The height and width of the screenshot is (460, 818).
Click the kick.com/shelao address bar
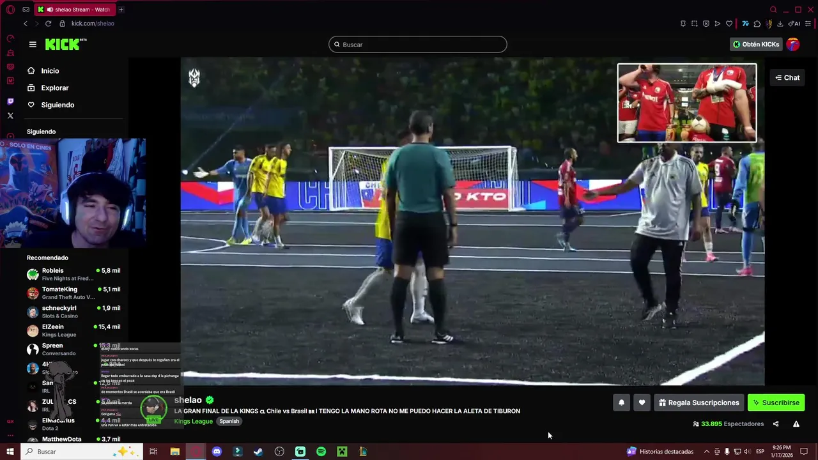tap(93, 24)
